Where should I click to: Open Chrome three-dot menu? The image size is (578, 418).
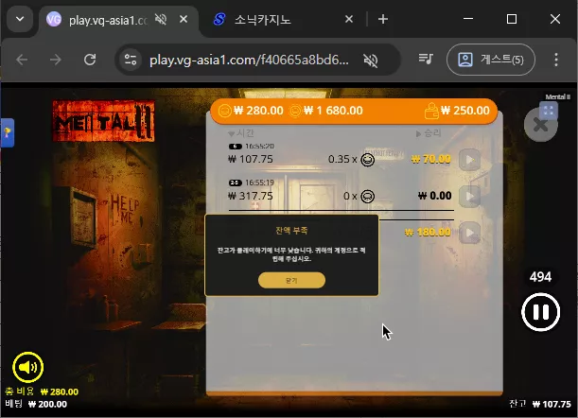tap(556, 60)
